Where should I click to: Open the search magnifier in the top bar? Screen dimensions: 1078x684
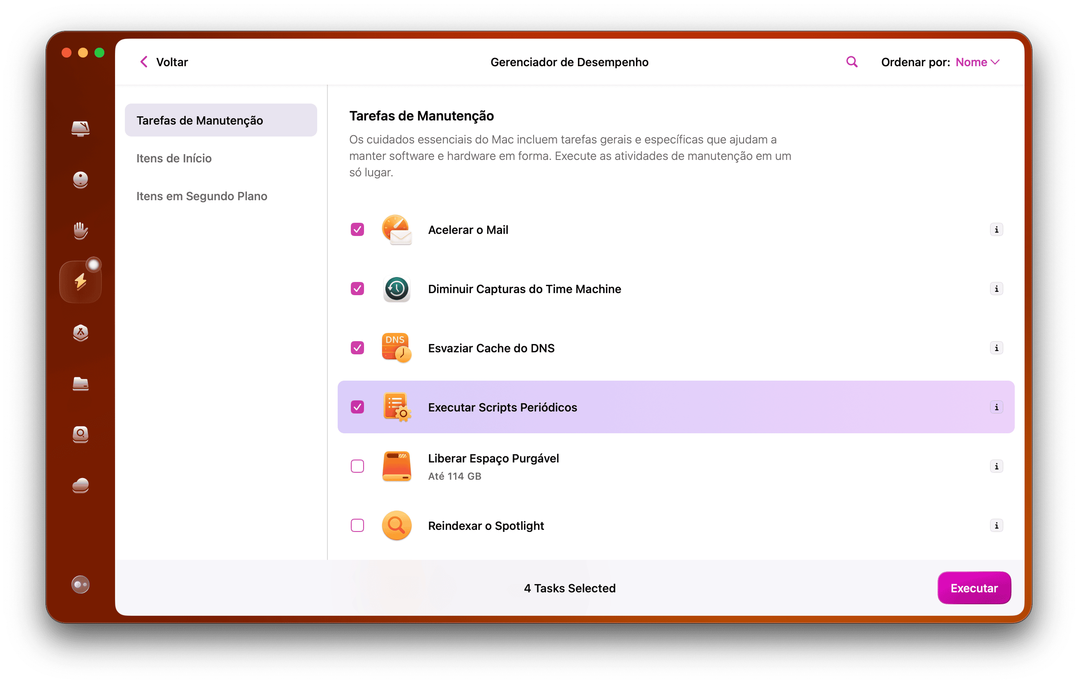click(851, 62)
